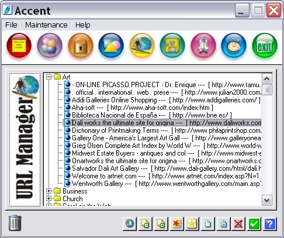
Task: Open the orange padlock password button
Action: click(x=81, y=46)
